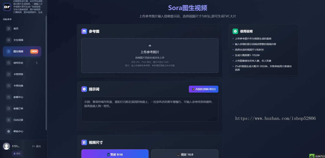This screenshot has width=325, height=158.
Task: Click the 卡密列表 clock icon
Action: click(9, 74)
